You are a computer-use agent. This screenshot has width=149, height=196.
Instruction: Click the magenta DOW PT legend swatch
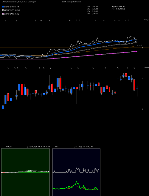(x=3, y=14)
